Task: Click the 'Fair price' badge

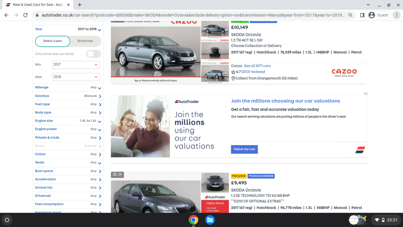Action: pos(239,176)
